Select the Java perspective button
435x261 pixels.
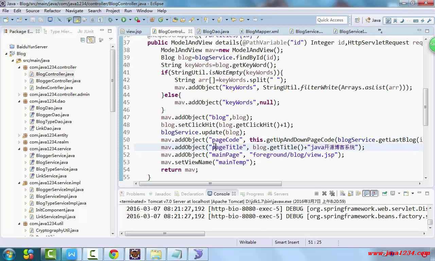tap(373, 20)
